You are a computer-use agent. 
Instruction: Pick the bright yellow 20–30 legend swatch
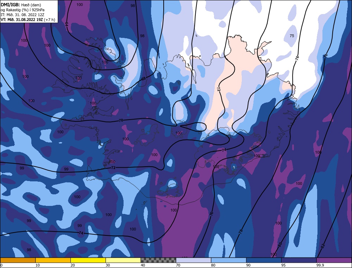[88, 260]
